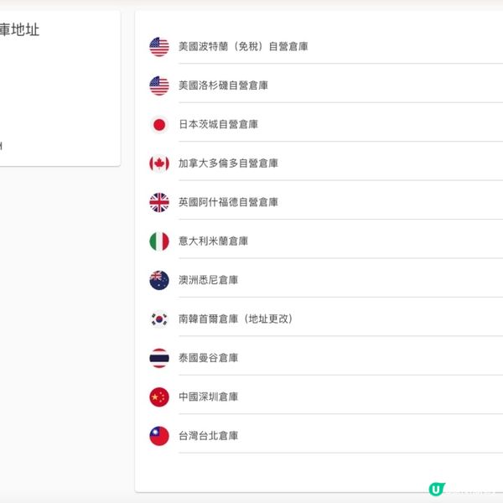
Task: Open 美國波特蘭（免稅）自營倉庫 warehouse entry
Action: tap(243, 47)
